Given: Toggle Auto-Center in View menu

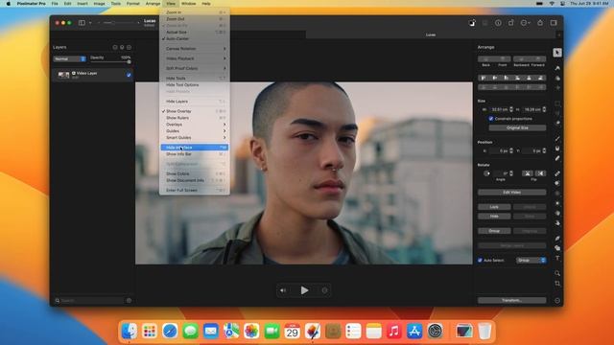Looking at the screenshot, I should (194, 38).
